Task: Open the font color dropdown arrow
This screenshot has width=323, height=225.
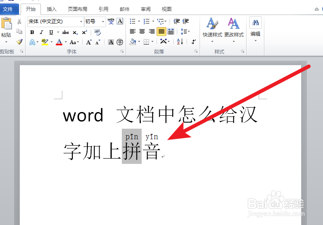Action: click(x=66, y=42)
